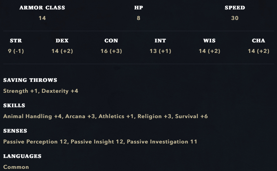Click the Speed value 30
Screen dimensions: 277x171
point(235,18)
